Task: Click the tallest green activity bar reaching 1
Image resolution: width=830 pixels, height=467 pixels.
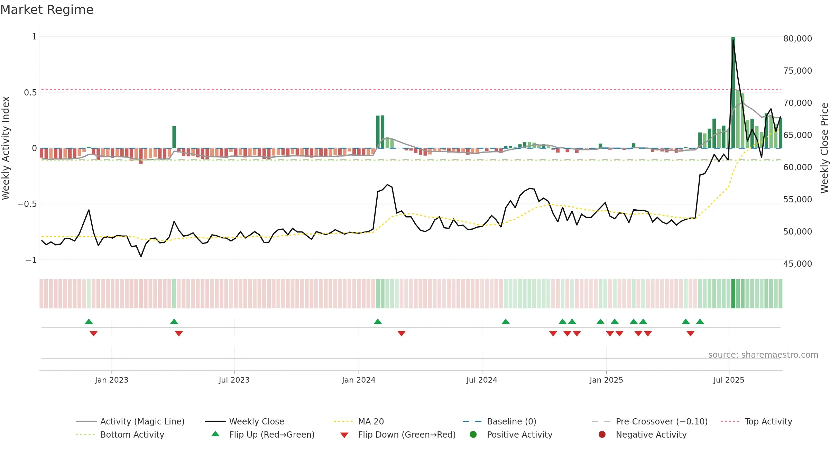Action: [733, 92]
